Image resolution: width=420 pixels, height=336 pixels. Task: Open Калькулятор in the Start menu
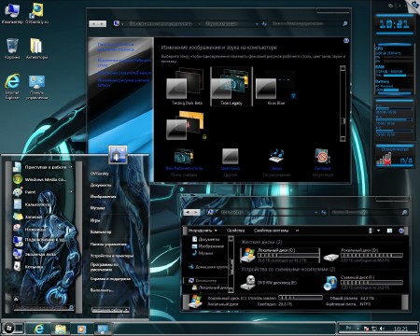click(37, 204)
